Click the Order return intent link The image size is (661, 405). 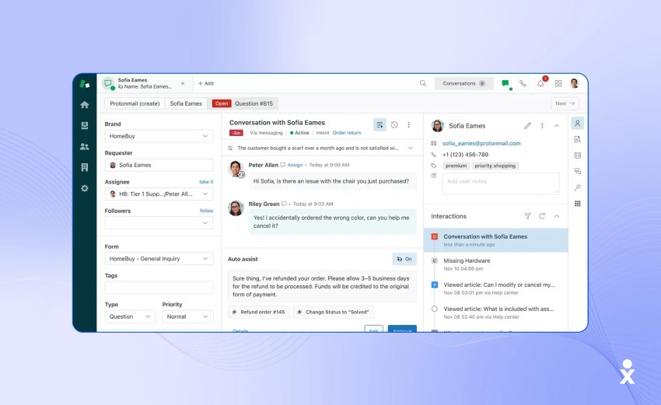tap(347, 133)
